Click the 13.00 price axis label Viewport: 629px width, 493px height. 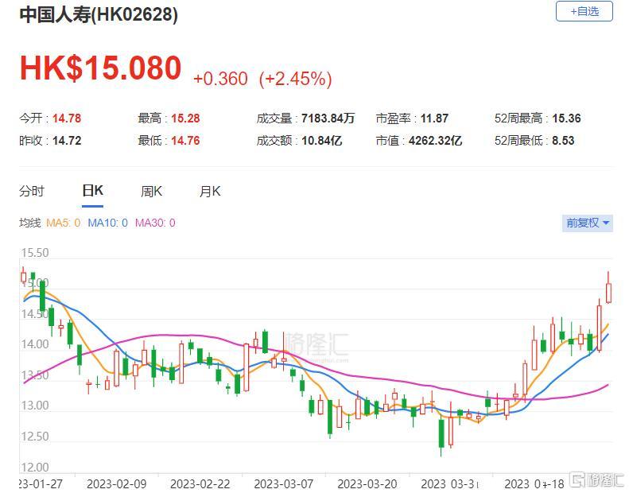(x=35, y=406)
